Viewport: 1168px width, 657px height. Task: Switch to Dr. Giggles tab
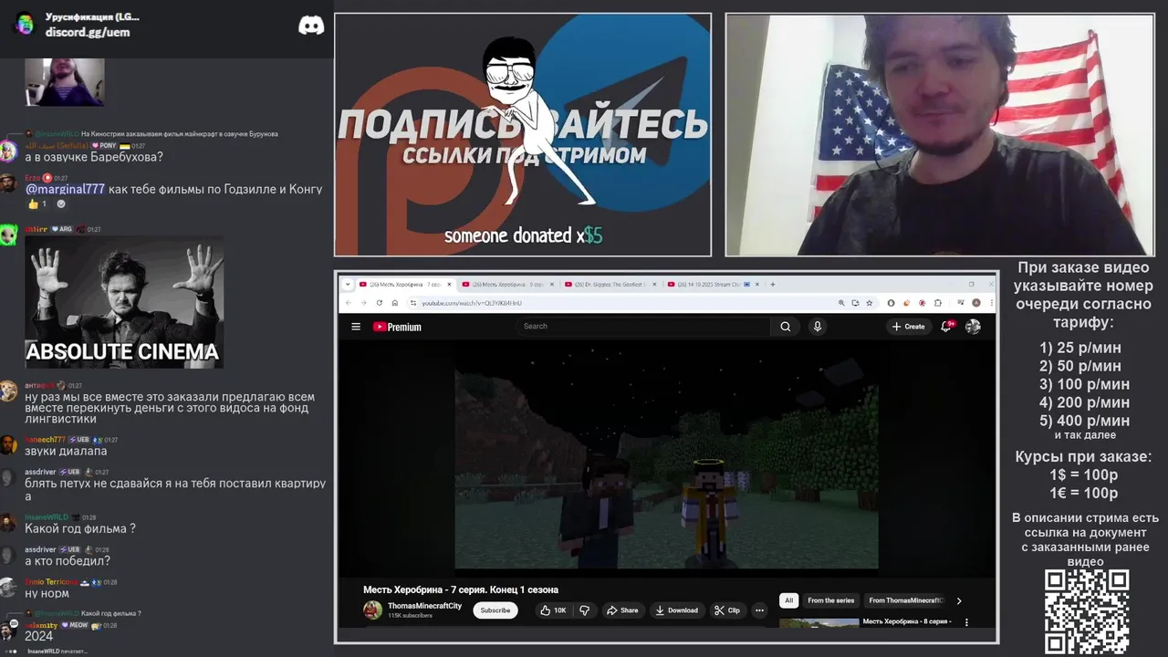coord(610,284)
